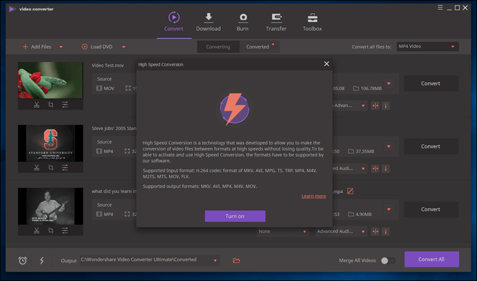This screenshot has width=477, height=281.
Task: Open the Transfer tab
Action: point(276,22)
